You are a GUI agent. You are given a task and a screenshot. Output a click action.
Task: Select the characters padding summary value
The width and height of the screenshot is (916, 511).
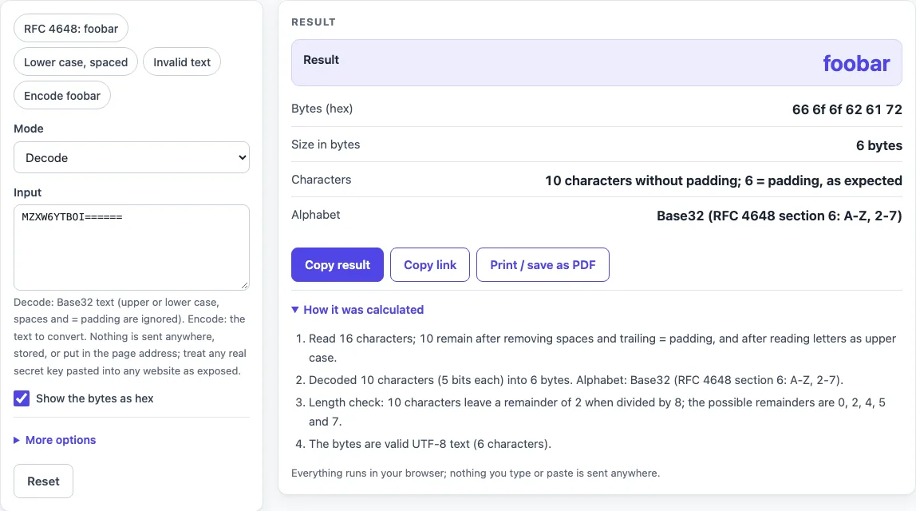(723, 180)
